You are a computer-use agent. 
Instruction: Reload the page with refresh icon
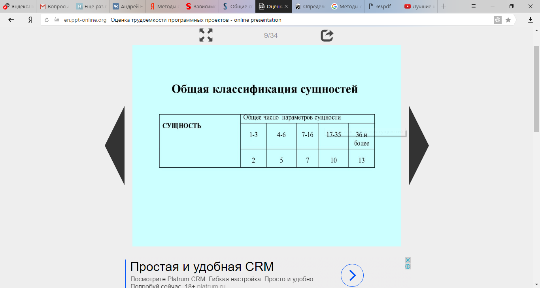[47, 20]
